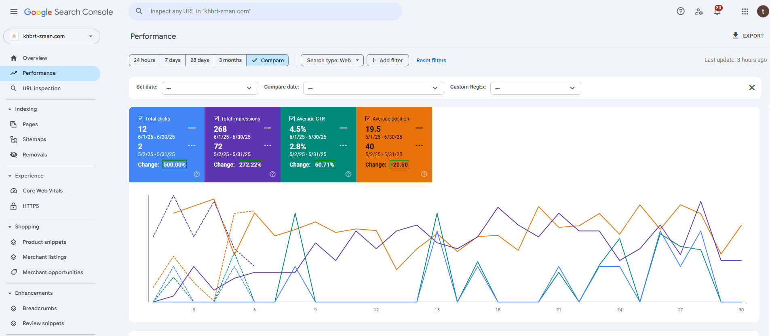Open notifications bell with 30 badge
The image size is (770, 336).
point(717,11)
